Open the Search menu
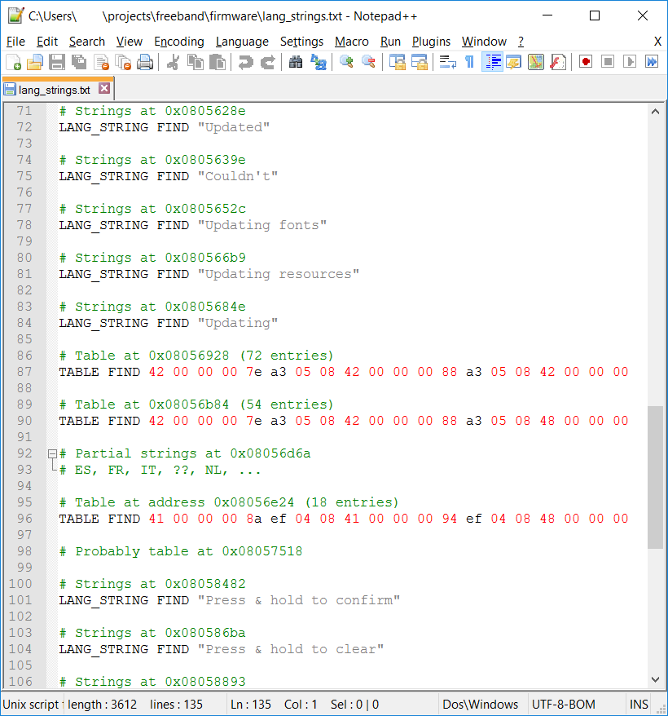668x716 pixels. [86, 42]
